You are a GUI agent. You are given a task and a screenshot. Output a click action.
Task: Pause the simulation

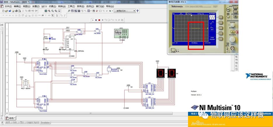point(96,20)
